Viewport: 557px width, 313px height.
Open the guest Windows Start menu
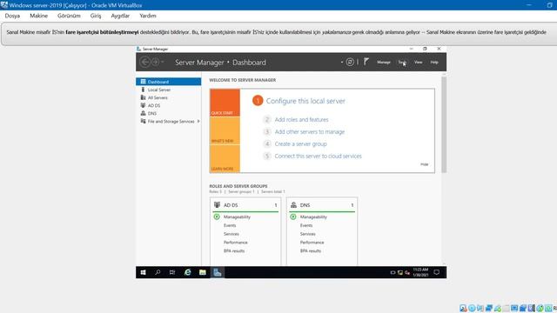pyautogui.click(x=143, y=272)
